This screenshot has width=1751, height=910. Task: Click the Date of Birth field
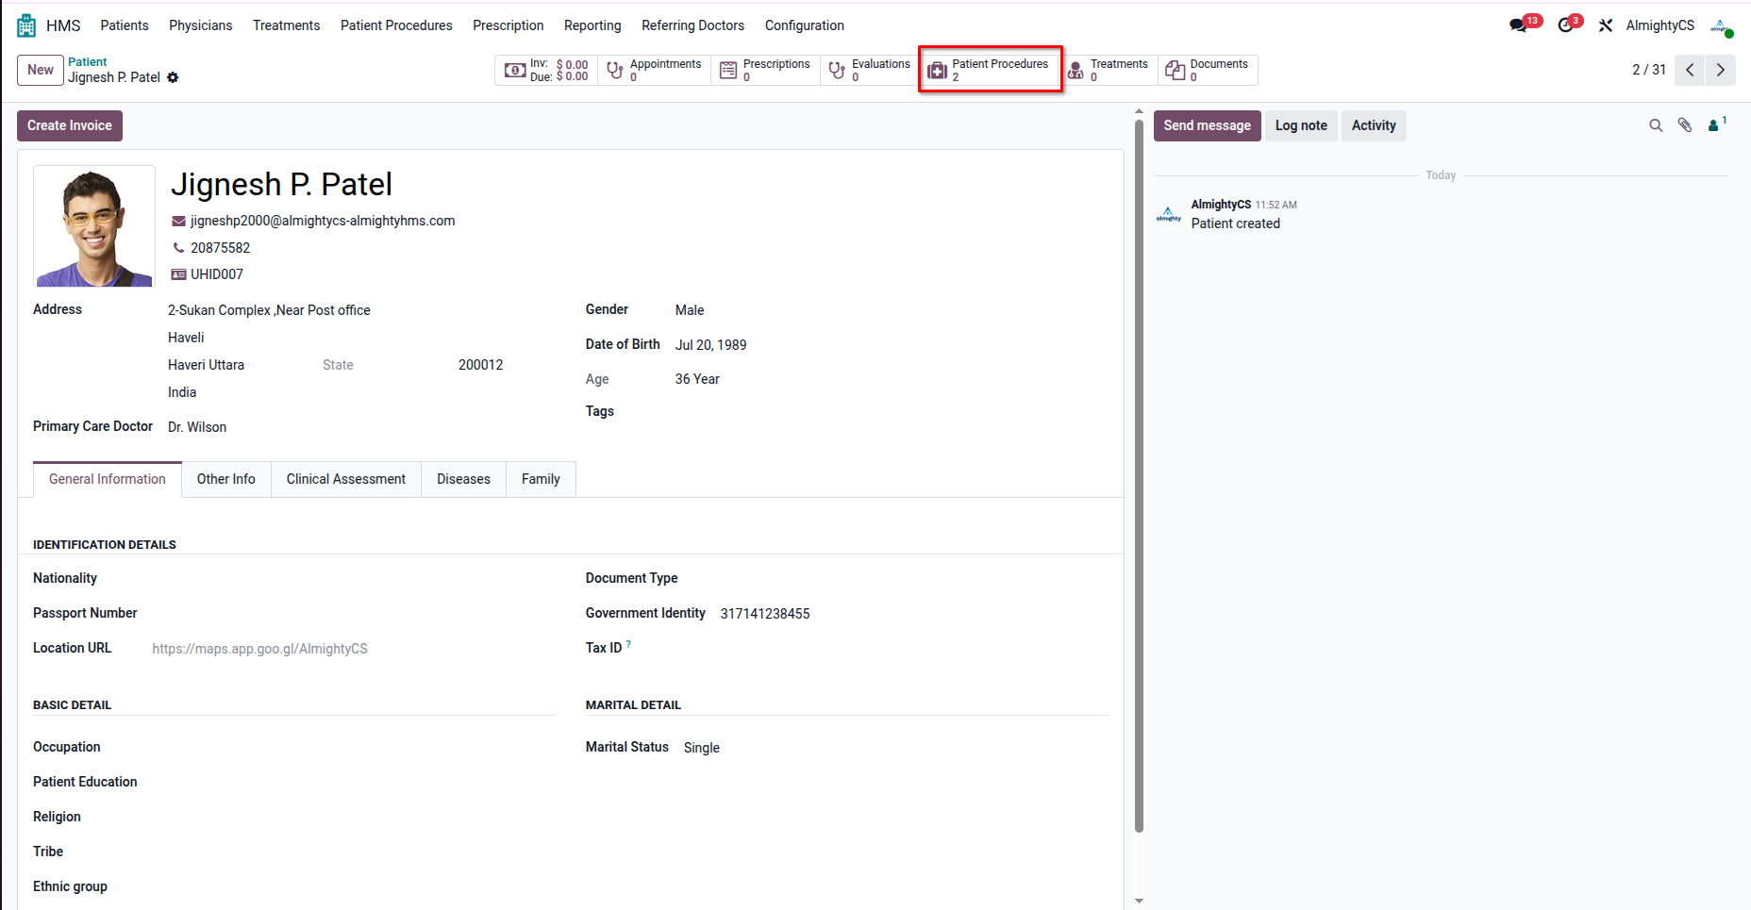[711, 345]
